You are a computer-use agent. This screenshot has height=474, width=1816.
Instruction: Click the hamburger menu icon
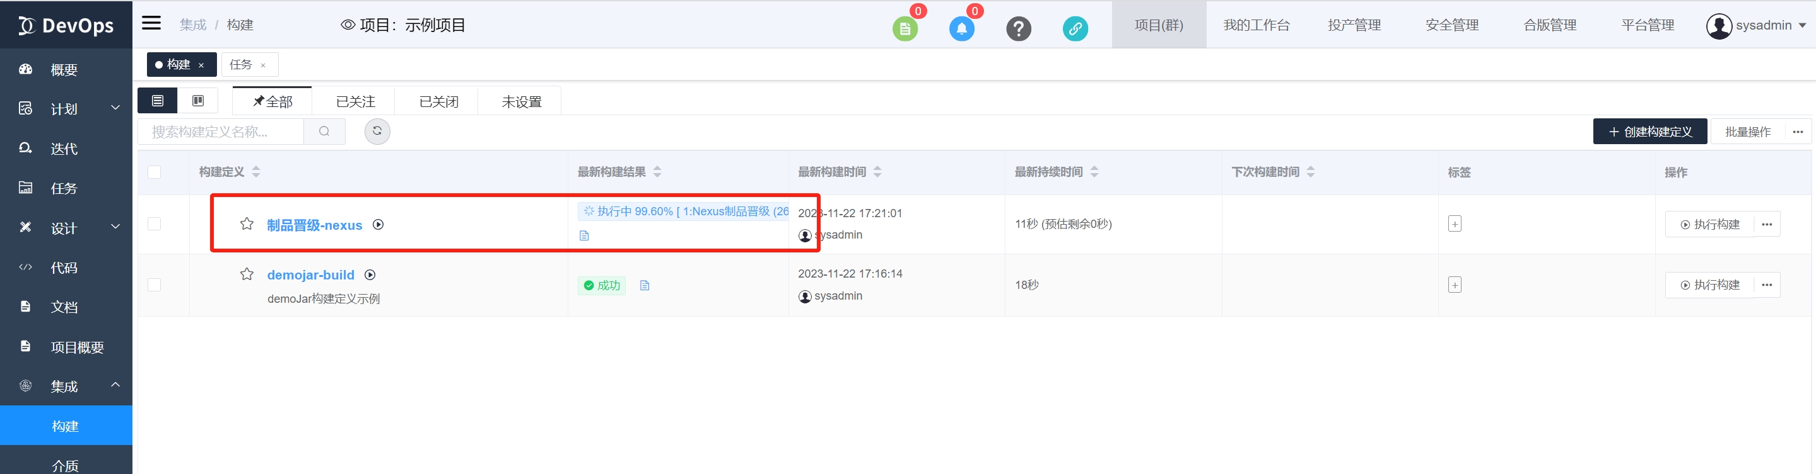coord(151,23)
